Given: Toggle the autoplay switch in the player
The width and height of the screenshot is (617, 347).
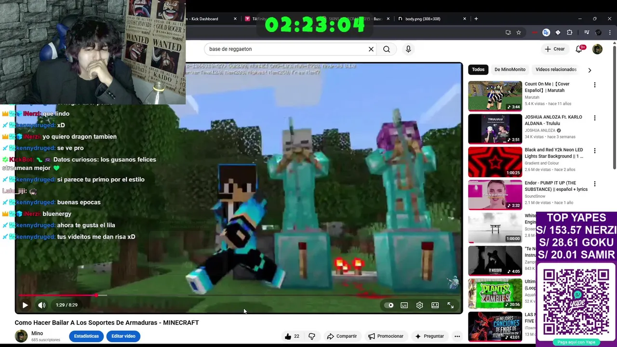Looking at the screenshot, I should [x=389, y=305].
